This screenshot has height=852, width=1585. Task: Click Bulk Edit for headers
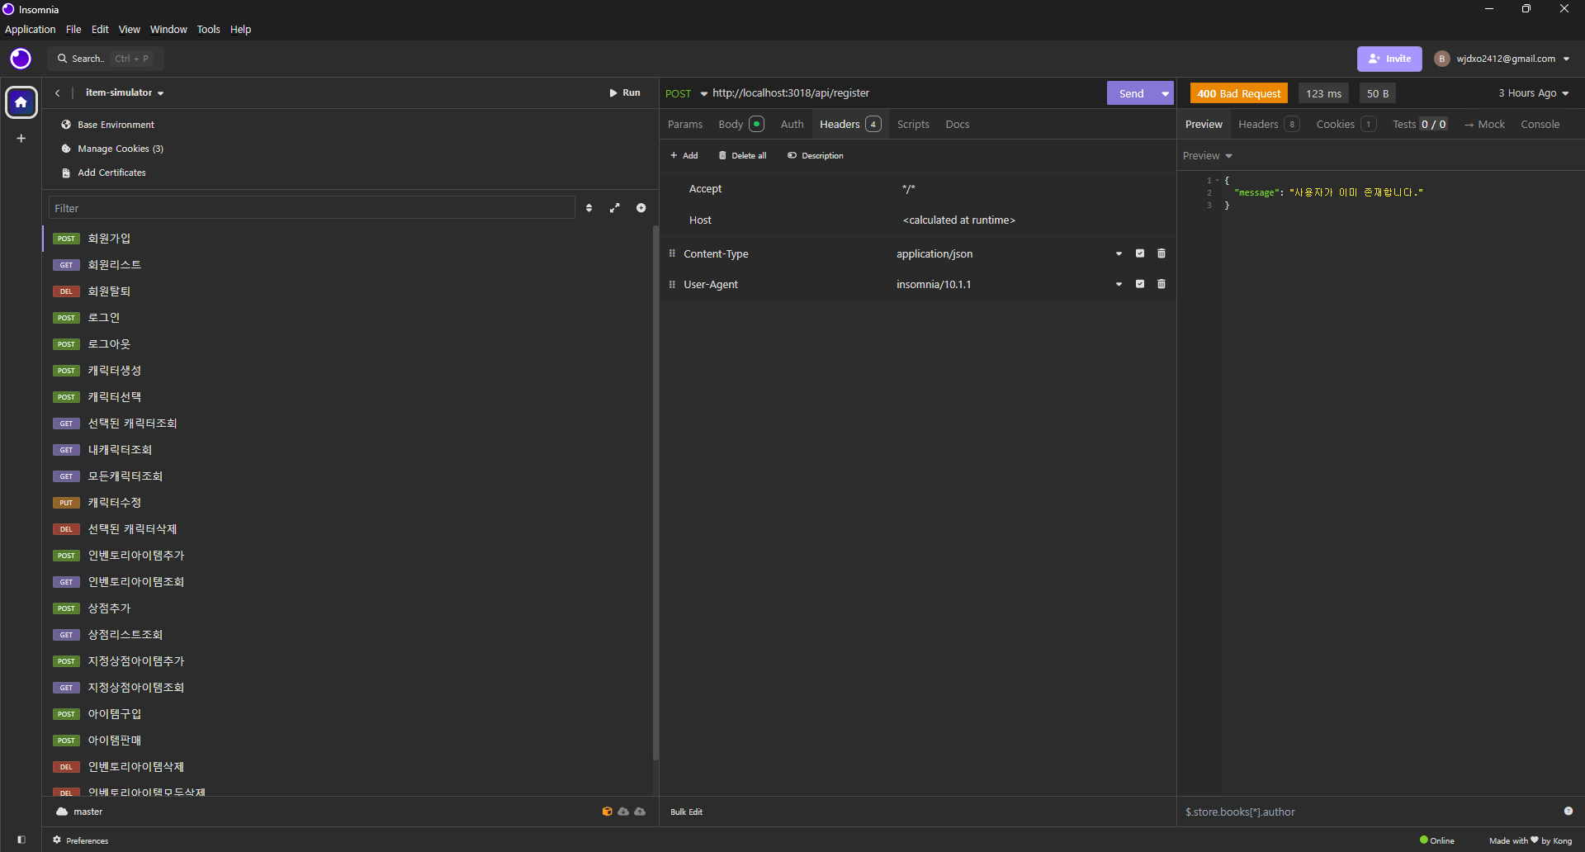tap(686, 812)
